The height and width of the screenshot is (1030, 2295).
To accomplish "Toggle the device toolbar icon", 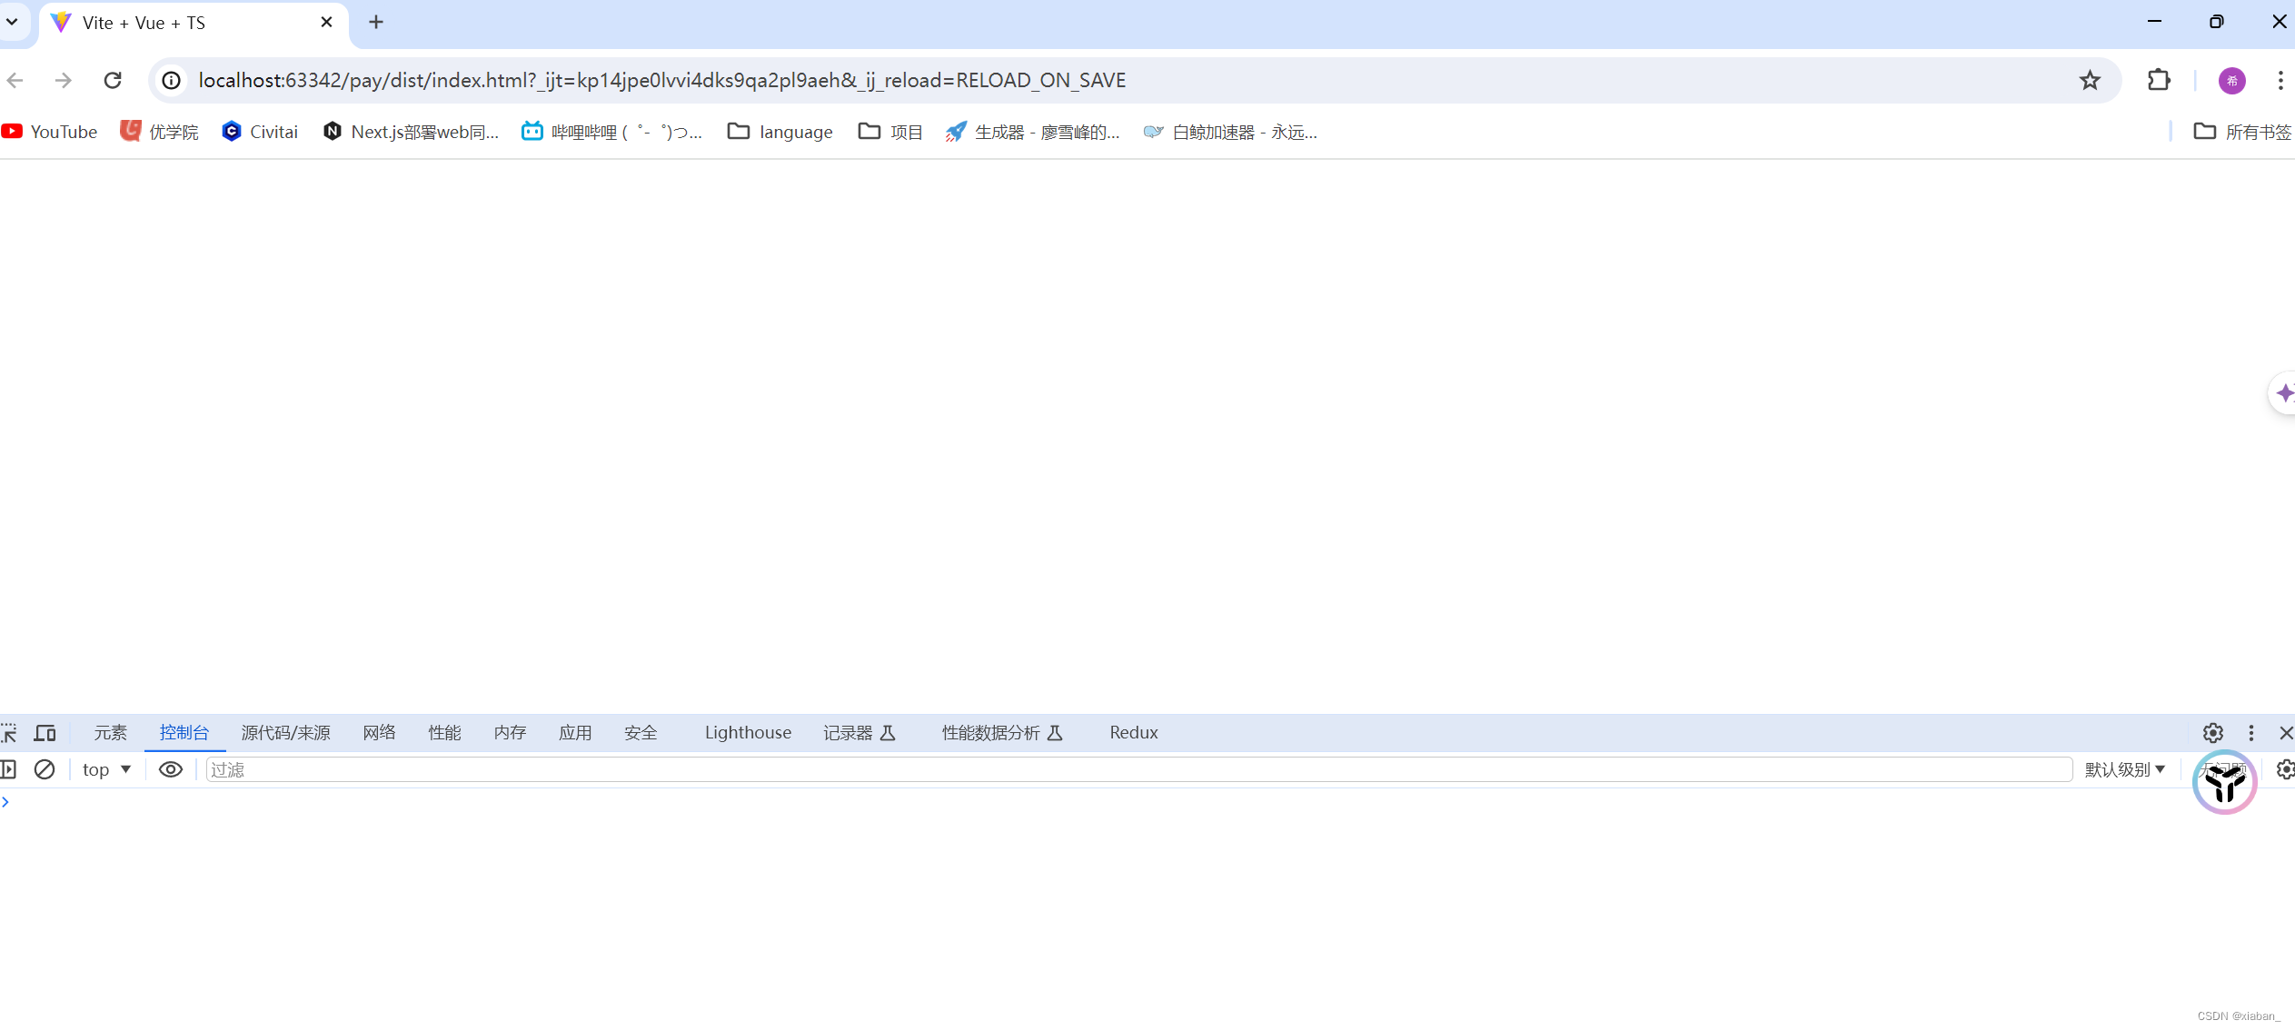I will [x=45, y=733].
